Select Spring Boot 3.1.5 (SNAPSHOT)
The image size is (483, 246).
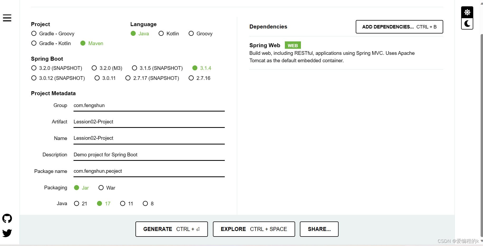coord(157,68)
